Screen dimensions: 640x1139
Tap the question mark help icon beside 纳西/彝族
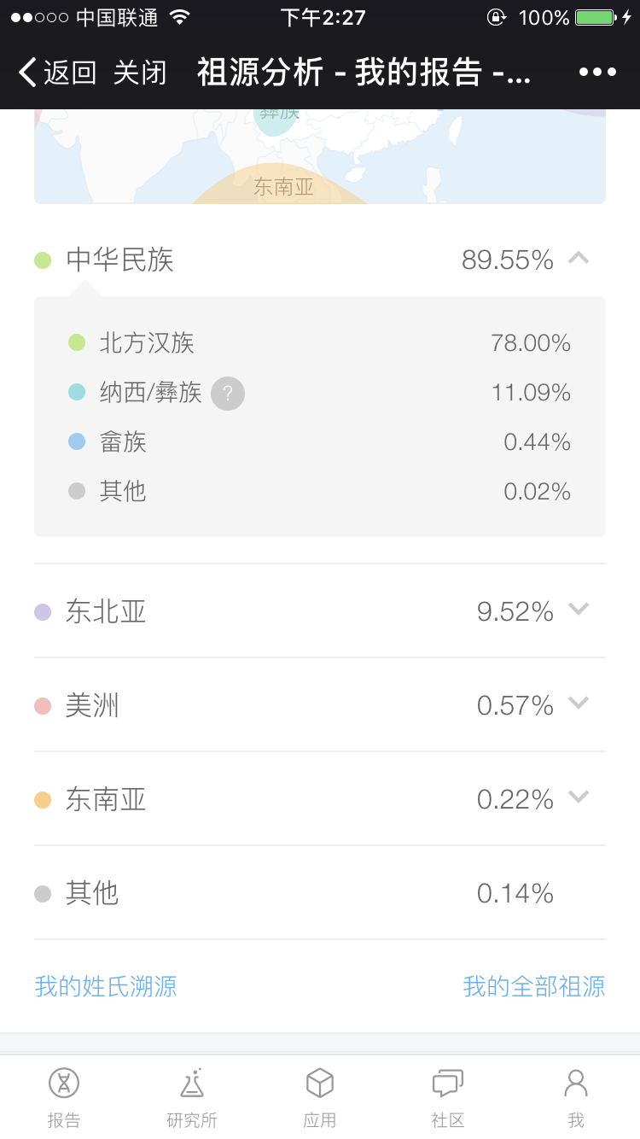click(228, 394)
